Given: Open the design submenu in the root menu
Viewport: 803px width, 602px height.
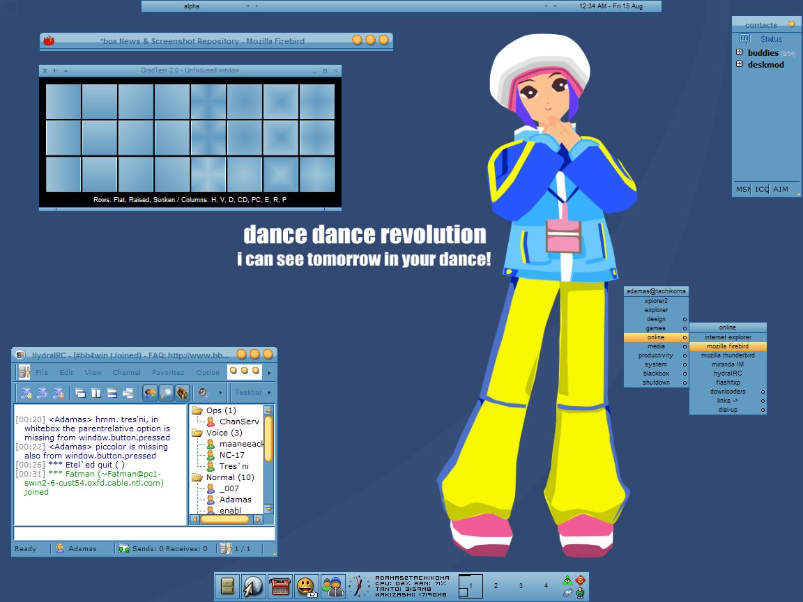Looking at the screenshot, I should pyautogui.click(x=656, y=319).
